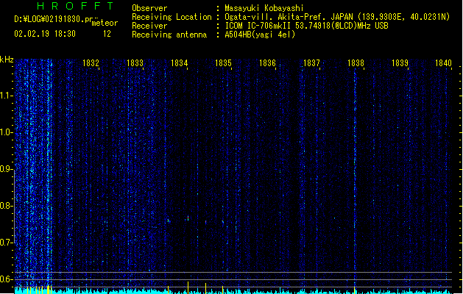Select observer name Masayuki Kobayashi
Viewport: 463px width, 294px height.
point(264,8)
